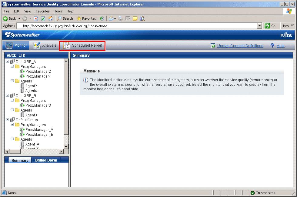Open the Edit menu

(17, 12)
